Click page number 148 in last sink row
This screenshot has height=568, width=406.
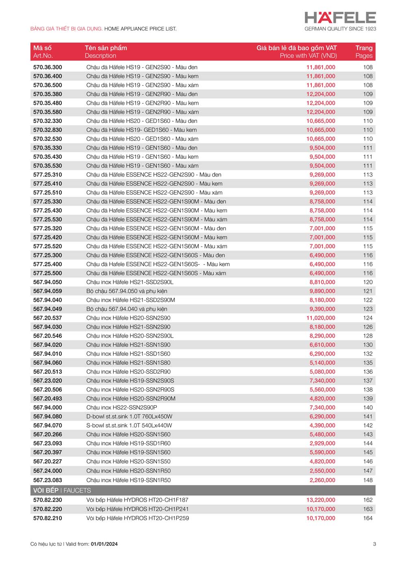(368, 480)
